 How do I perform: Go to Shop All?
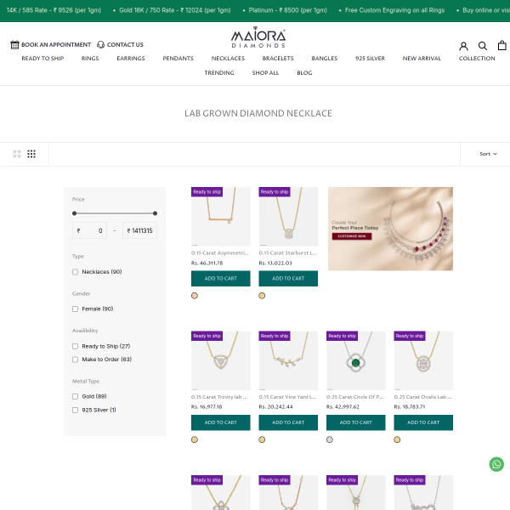click(265, 73)
